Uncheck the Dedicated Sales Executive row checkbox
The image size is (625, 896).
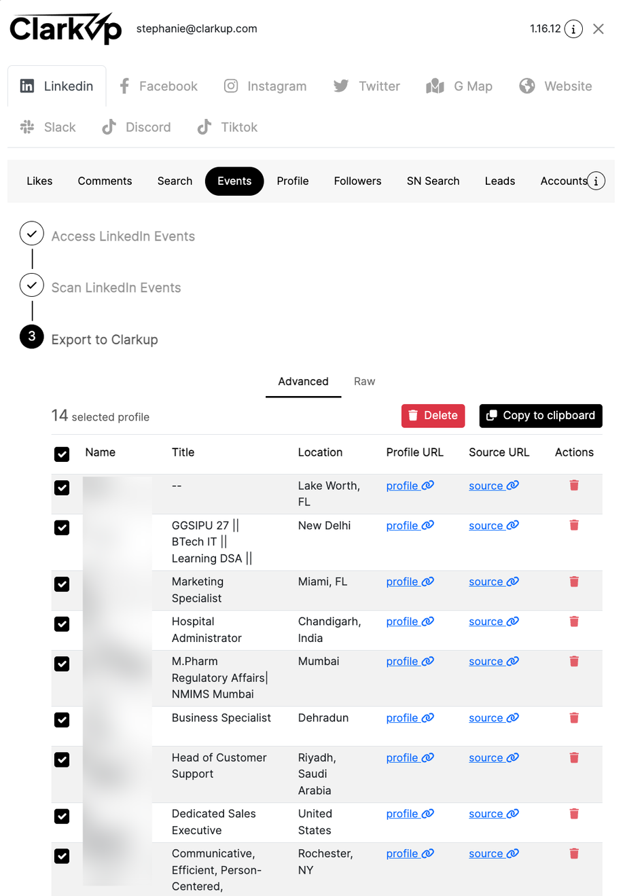[x=62, y=815]
